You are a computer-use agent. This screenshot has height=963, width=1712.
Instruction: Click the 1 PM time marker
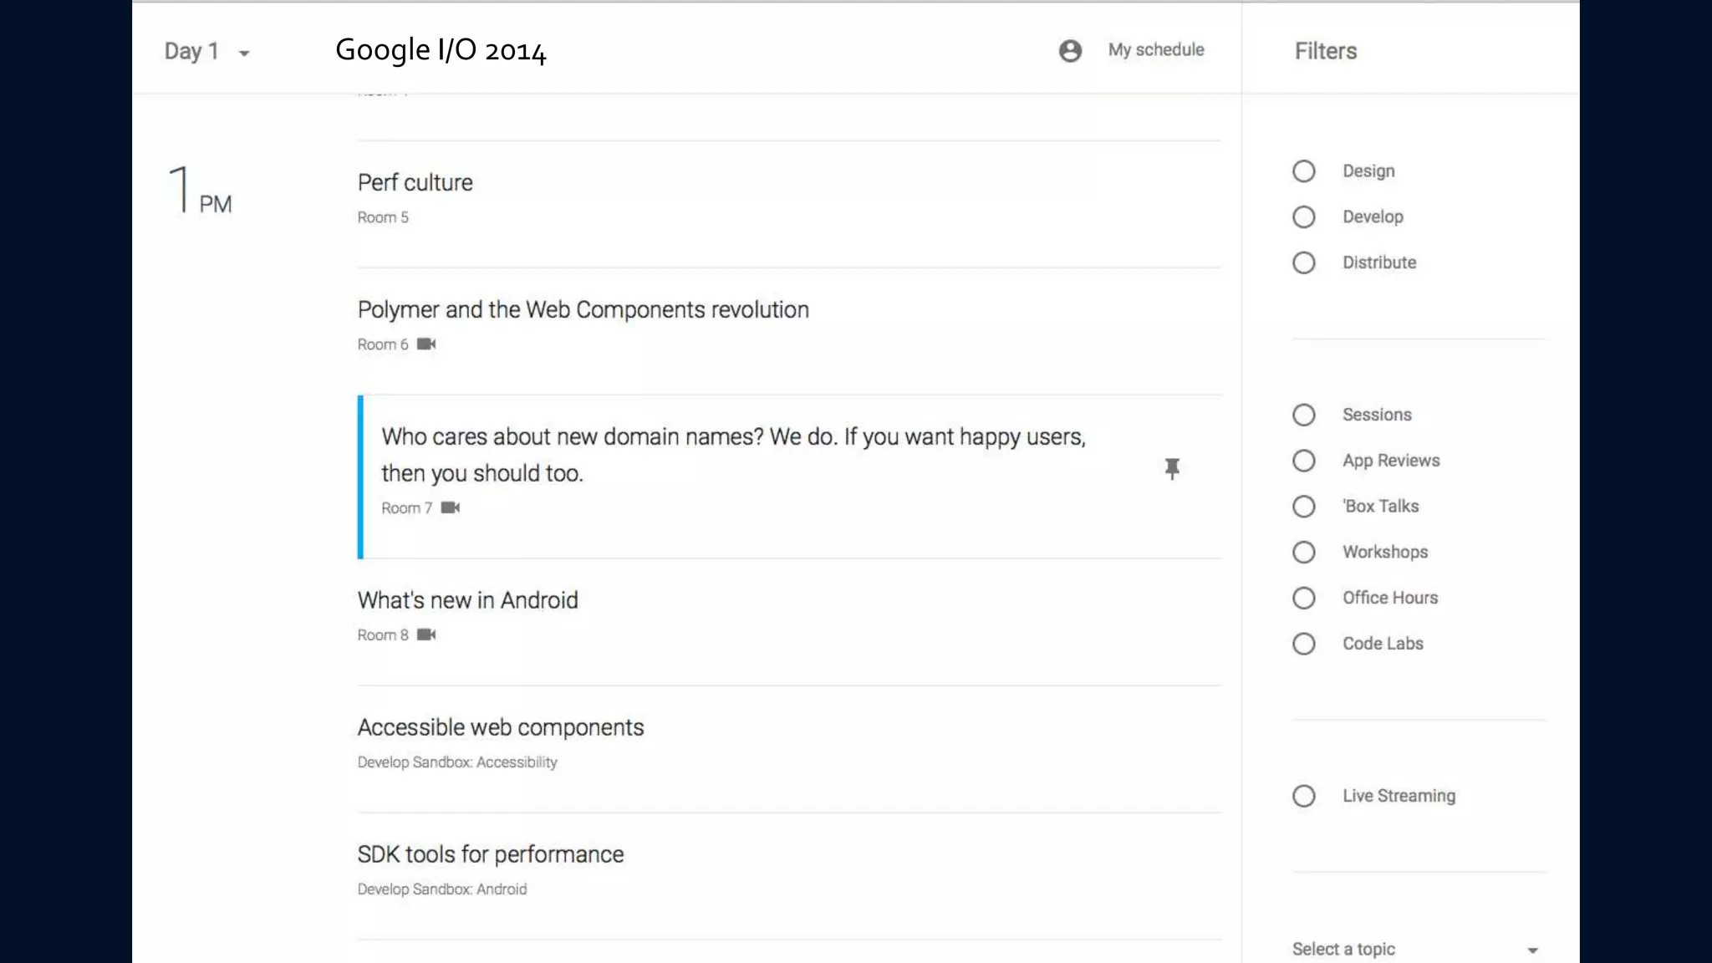tap(201, 190)
